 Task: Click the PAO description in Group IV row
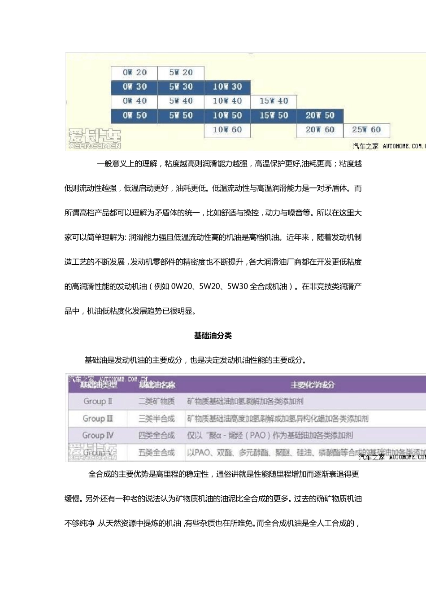tap(270, 435)
